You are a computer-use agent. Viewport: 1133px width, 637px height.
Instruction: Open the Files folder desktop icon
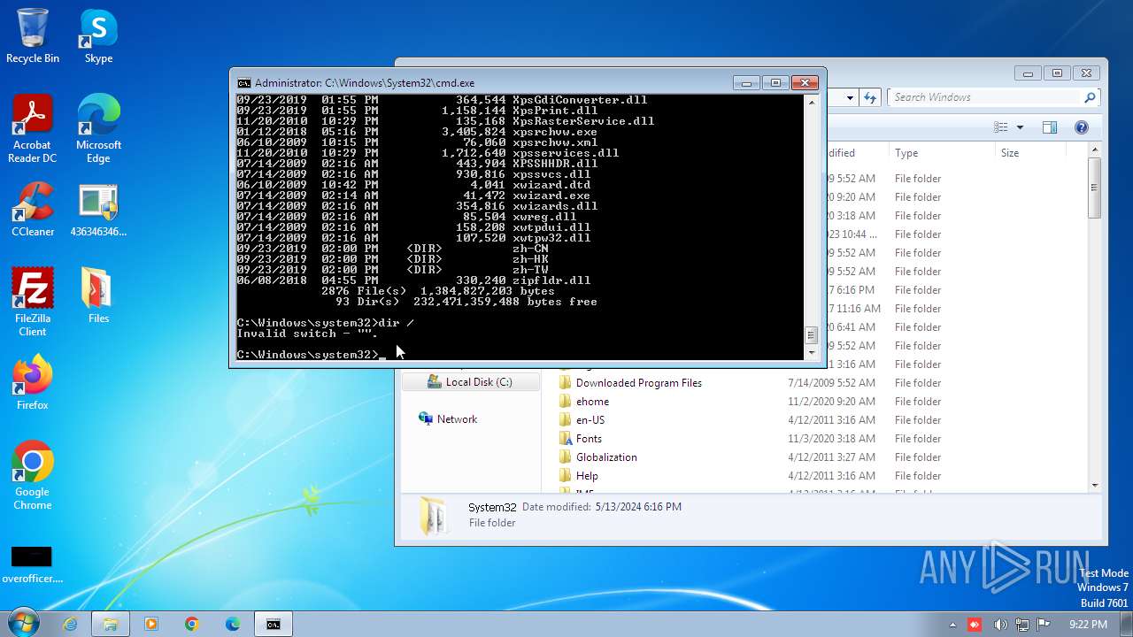pos(98,295)
